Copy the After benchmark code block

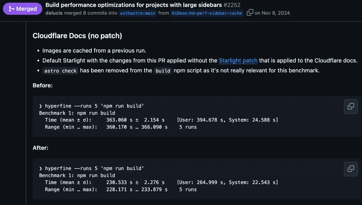351,169
